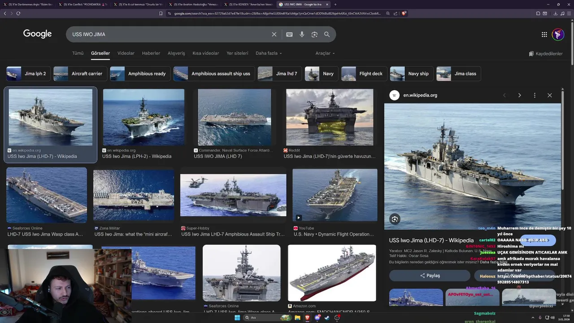
Task: Open a new browser tab
Action: tap(335, 4)
